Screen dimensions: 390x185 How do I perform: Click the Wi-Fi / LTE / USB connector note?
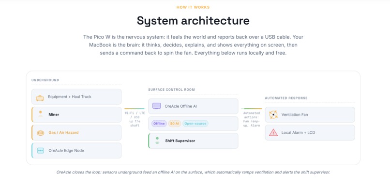pyautogui.click(x=135, y=119)
